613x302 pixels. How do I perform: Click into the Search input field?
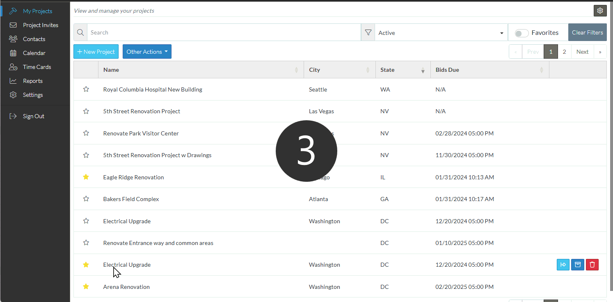click(224, 32)
